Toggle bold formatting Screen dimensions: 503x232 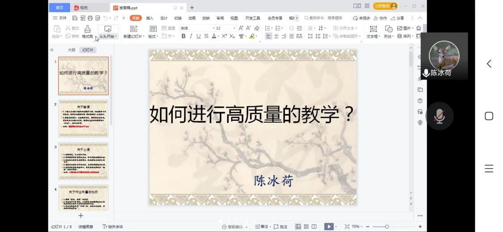tap(184, 36)
